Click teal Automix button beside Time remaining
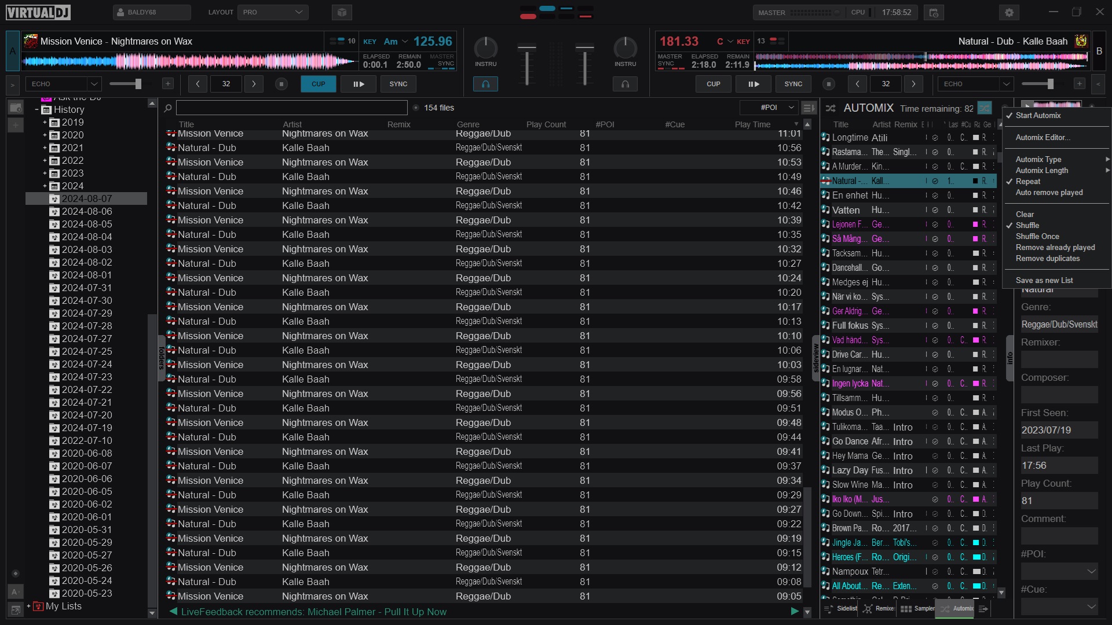 tap(984, 108)
